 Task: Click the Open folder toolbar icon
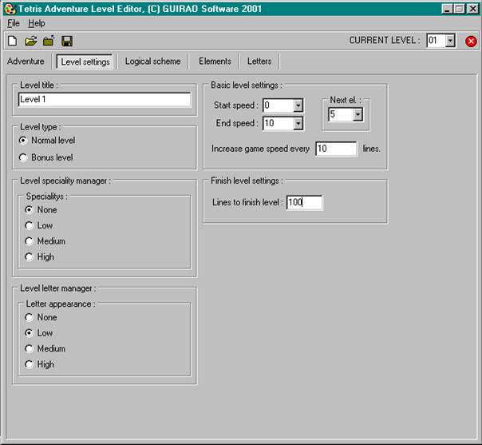point(31,41)
